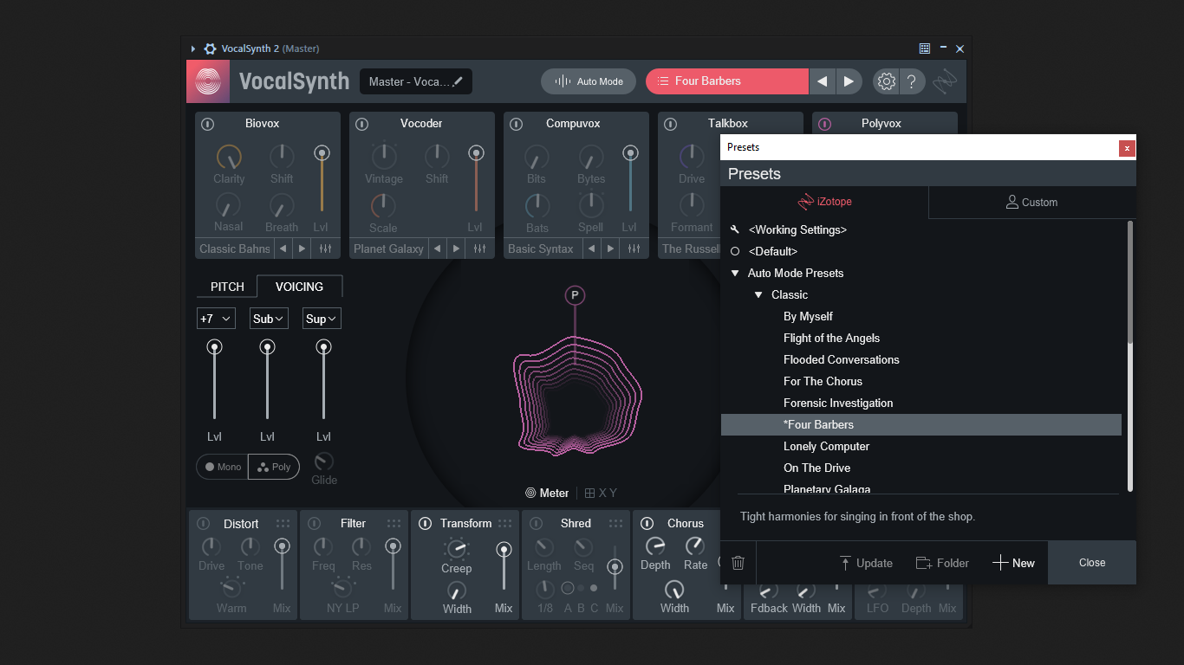This screenshot has width=1184, height=665.
Task: Select Mono voicing mode
Action: coord(223,467)
